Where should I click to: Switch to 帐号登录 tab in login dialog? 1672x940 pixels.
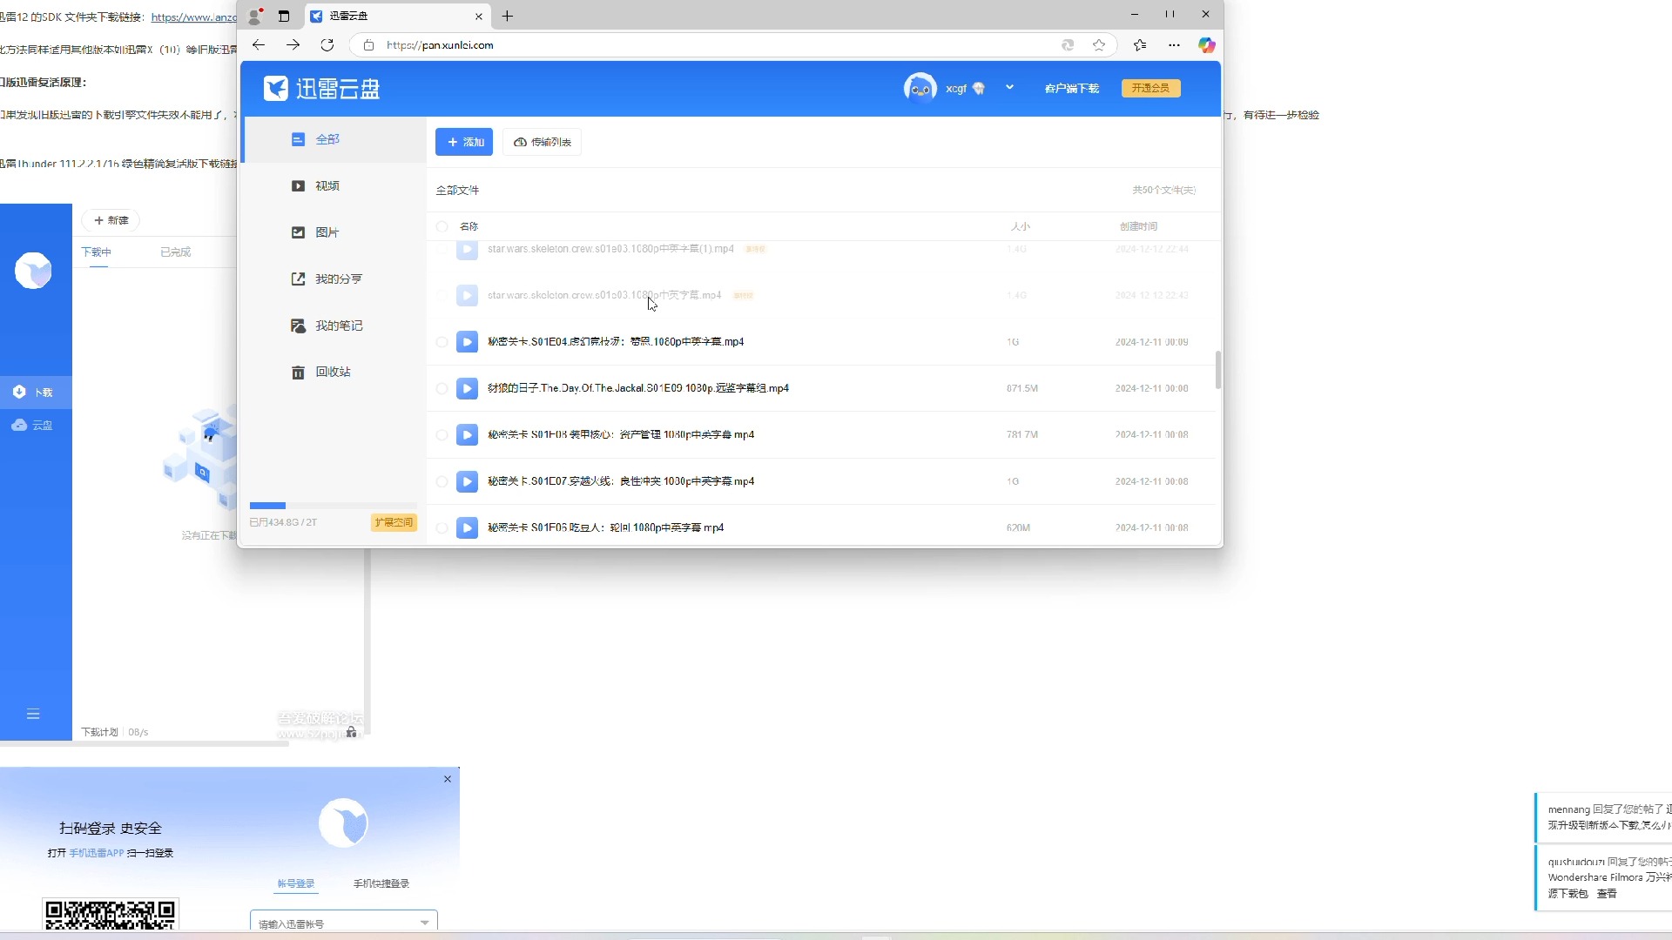(x=296, y=883)
